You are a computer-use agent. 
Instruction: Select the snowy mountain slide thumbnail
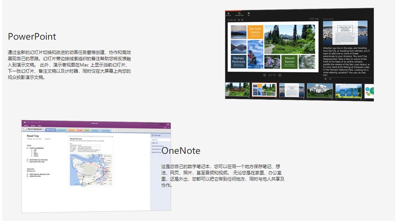tap(320, 90)
